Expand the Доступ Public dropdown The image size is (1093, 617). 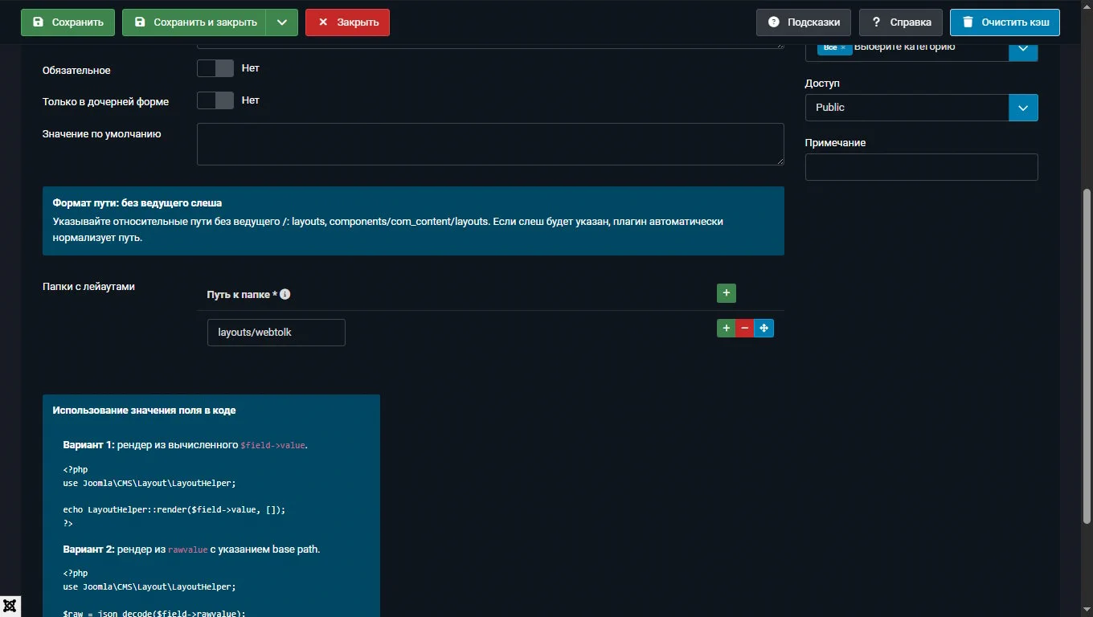point(1023,108)
